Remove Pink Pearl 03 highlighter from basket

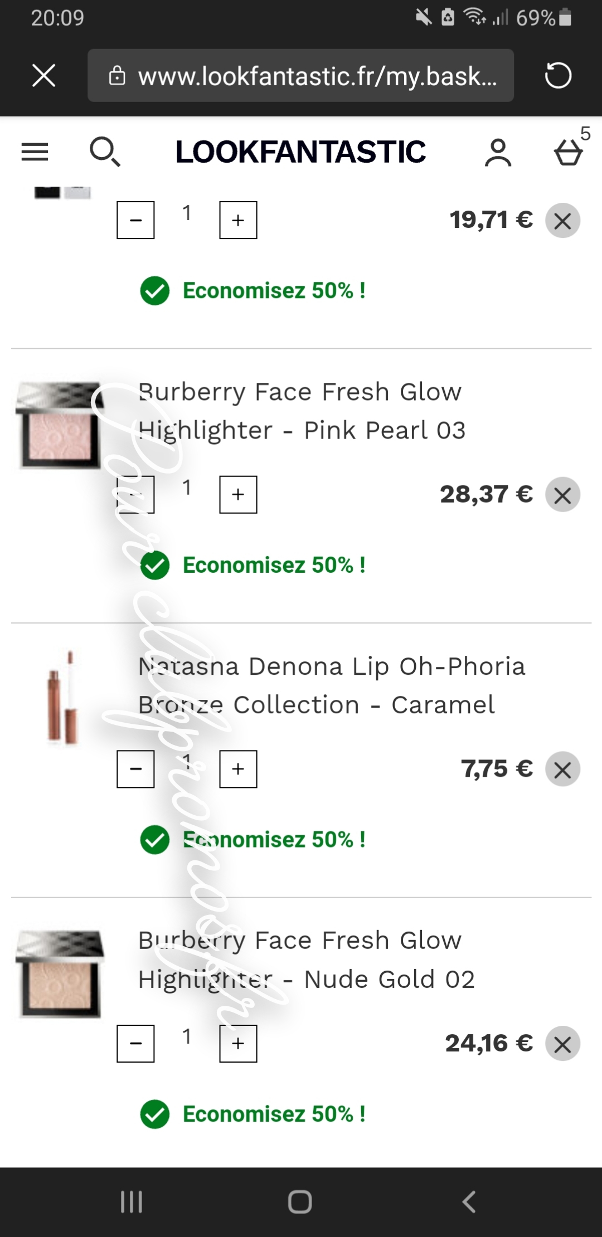[x=562, y=495]
